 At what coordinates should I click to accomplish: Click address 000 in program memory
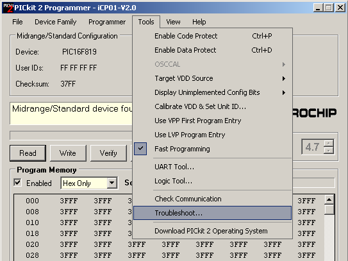coord(33,201)
